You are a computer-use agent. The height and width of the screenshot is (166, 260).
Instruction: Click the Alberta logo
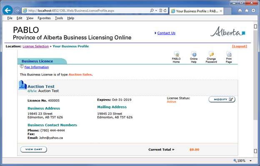228,32
